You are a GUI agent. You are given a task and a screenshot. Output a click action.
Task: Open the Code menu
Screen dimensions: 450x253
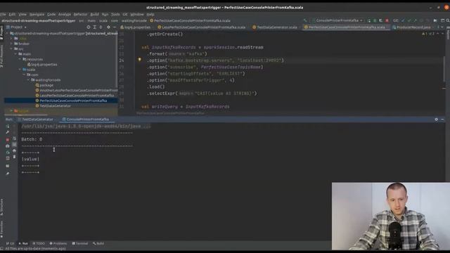51,14
